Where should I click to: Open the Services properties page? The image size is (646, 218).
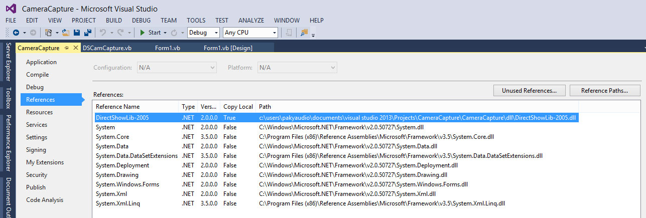point(37,125)
